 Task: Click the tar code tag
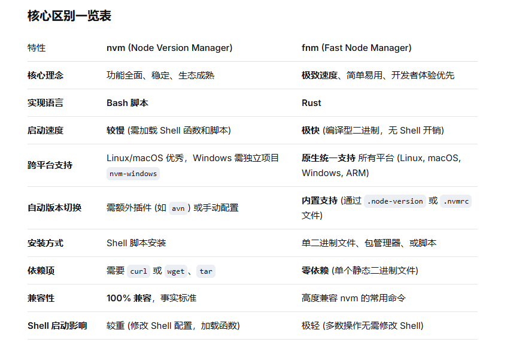[206, 271]
